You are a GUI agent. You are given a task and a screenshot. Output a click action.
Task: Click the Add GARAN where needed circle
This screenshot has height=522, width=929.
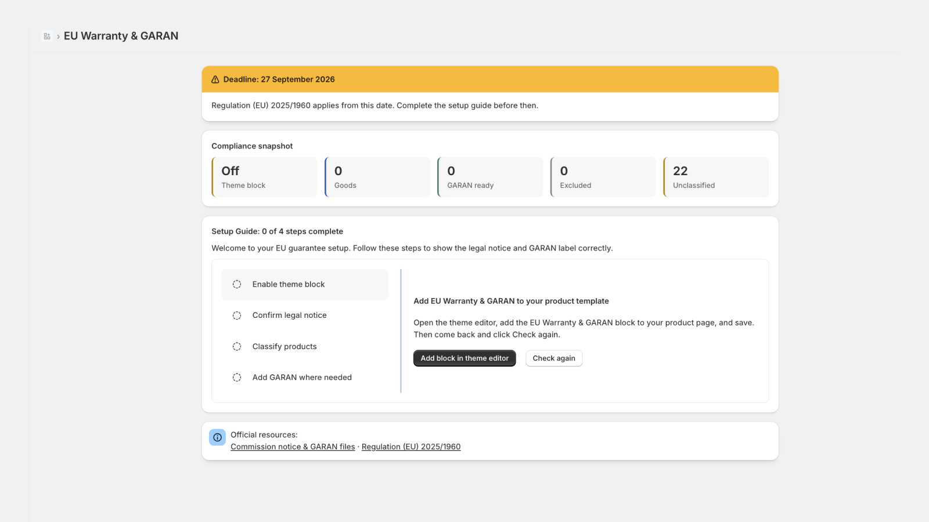tap(237, 378)
